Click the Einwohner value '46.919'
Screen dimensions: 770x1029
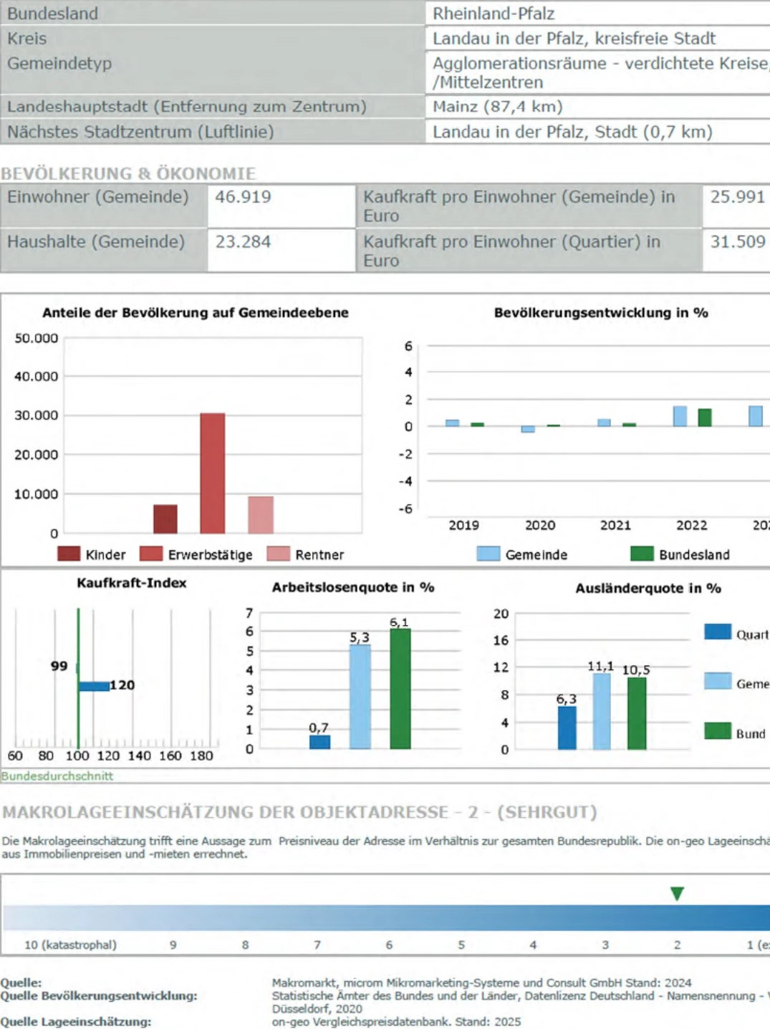pyautogui.click(x=244, y=197)
